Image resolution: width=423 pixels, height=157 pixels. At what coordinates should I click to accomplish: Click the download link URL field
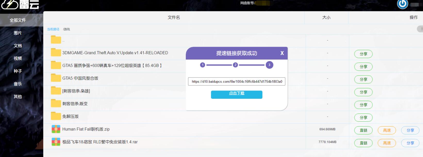pos(237,81)
